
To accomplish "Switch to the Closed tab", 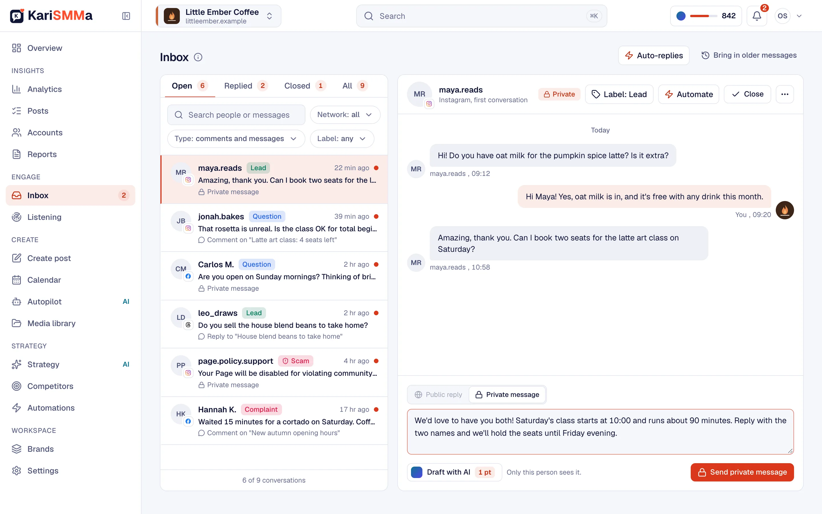I will (305, 86).
